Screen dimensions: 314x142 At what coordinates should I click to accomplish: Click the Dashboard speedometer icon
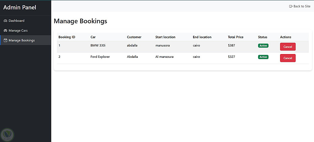pyautogui.click(x=5, y=21)
